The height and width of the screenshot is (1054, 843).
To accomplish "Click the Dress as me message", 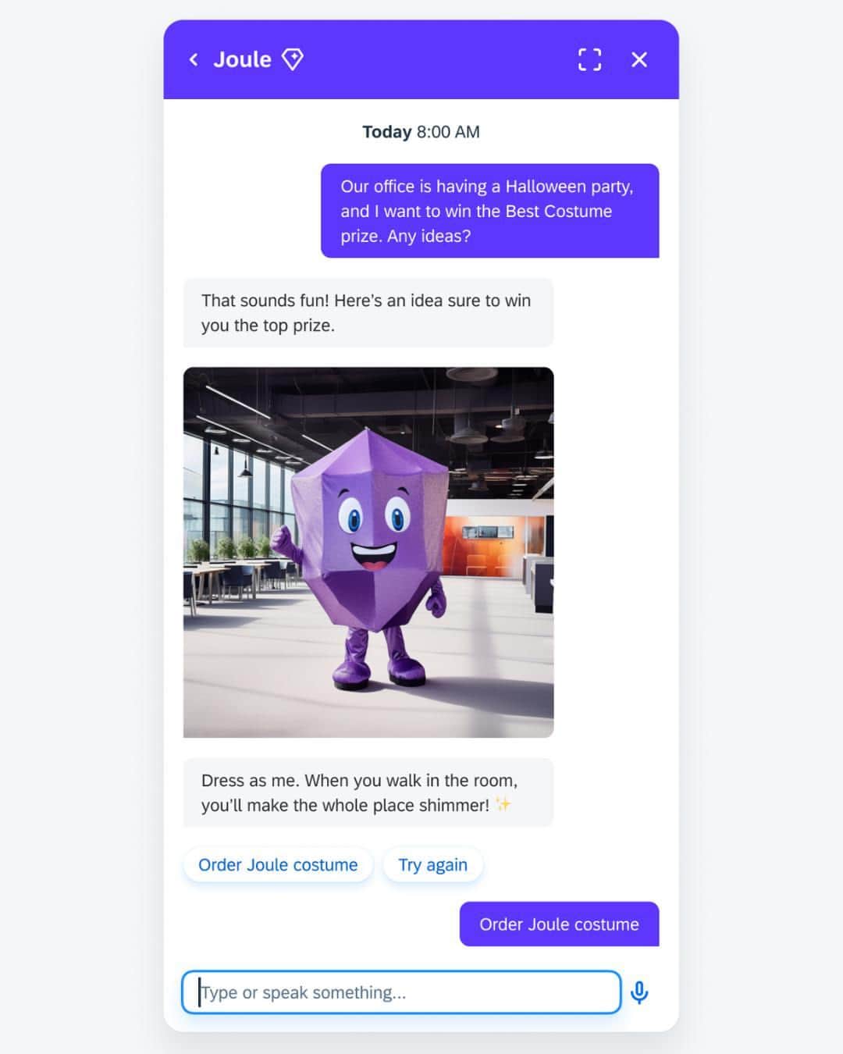I will click(368, 792).
